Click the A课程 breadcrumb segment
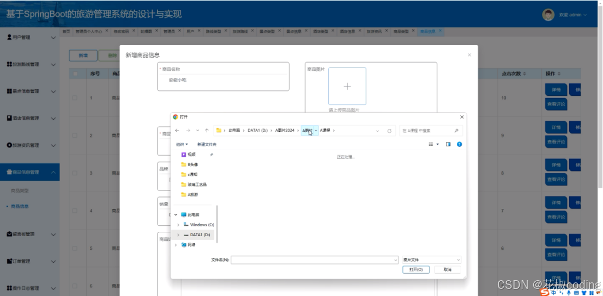The height and width of the screenshot is (296, 603). click(x=325, y=131)
